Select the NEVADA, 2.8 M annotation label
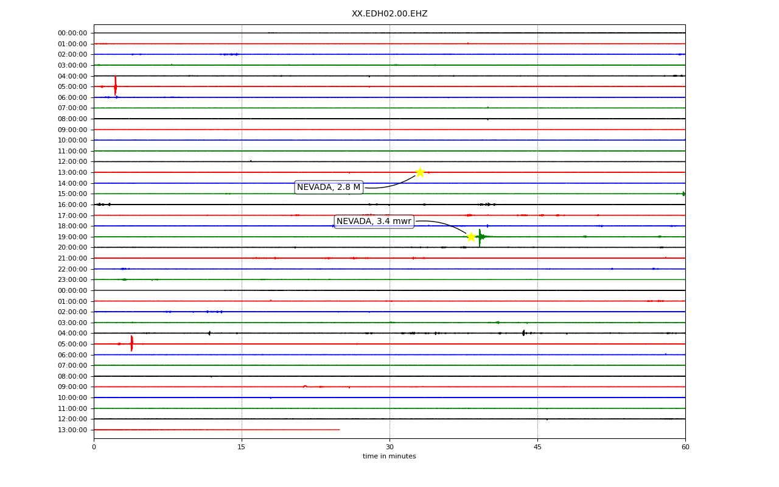The height and width of the screenshot is (487, 779). 329,187
